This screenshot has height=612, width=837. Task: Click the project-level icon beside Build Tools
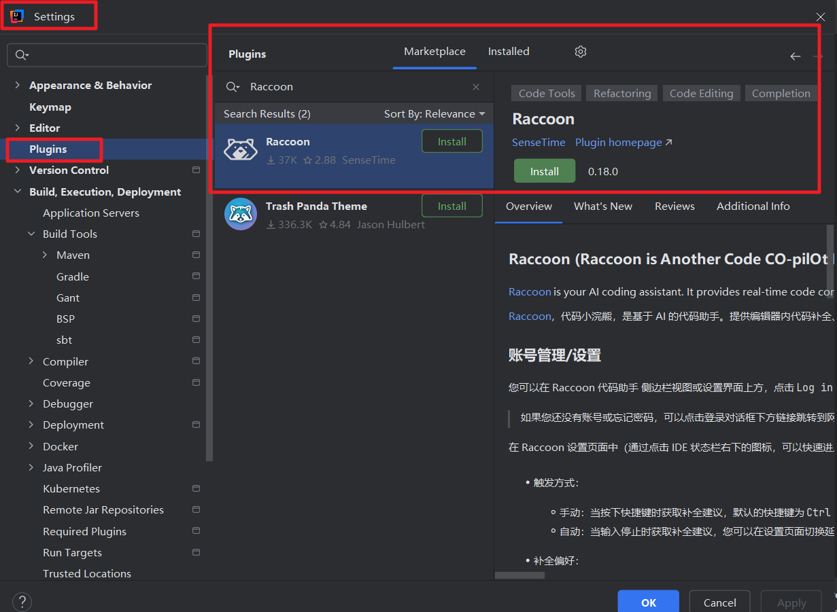(x=196, y=234)
